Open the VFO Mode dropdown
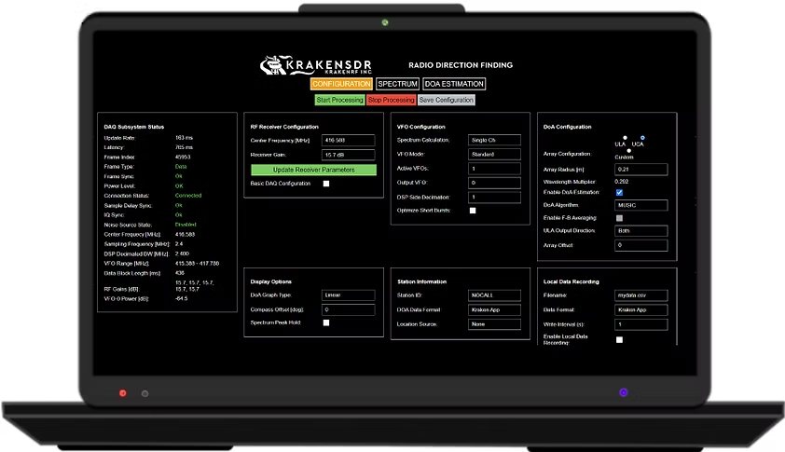785x452 pixels. pyautogui.click(x=494, y=154)
